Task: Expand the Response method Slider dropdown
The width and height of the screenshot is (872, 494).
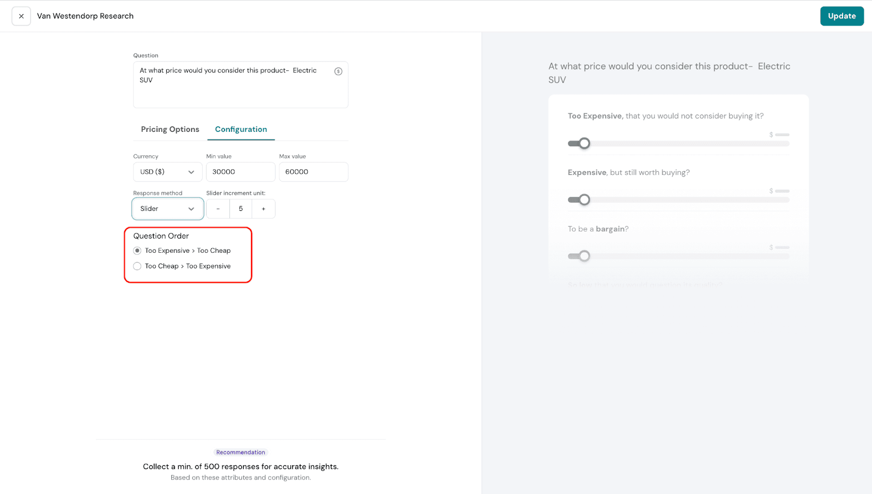Action: tap(167, 209)
